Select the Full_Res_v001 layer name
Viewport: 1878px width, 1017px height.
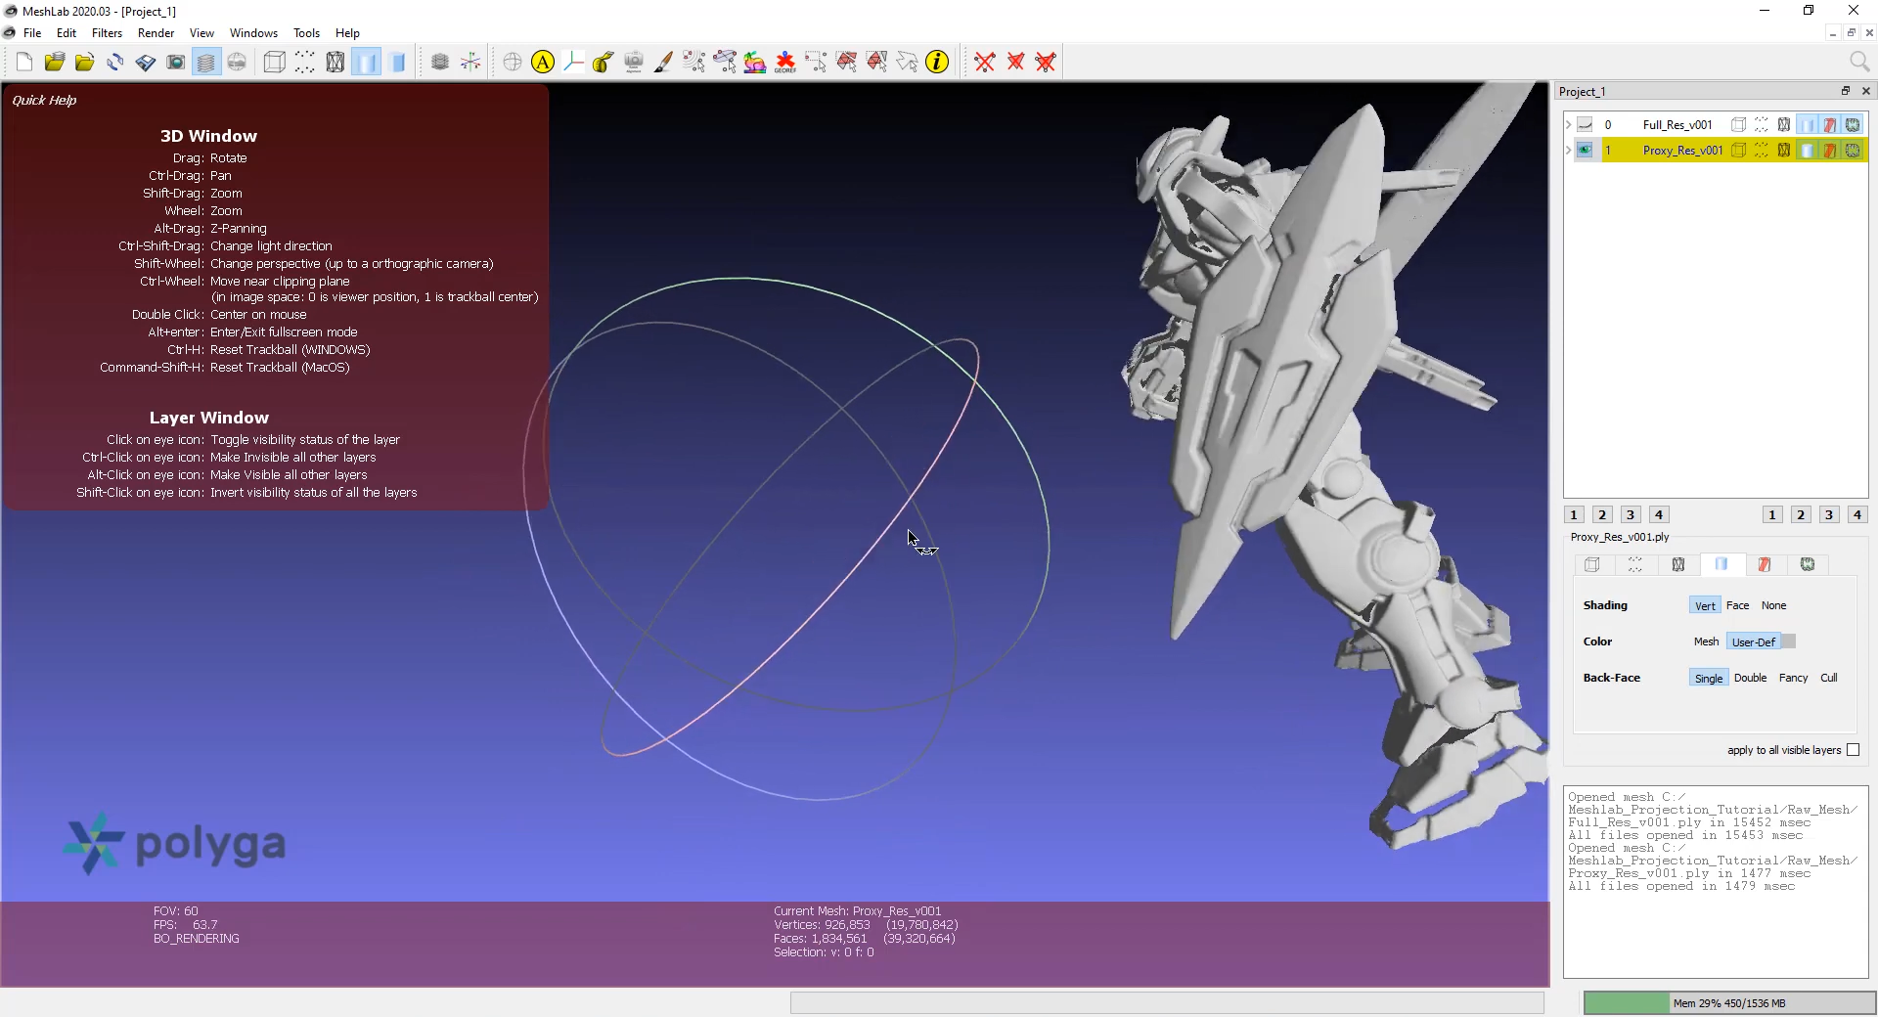coord(1677,125)
